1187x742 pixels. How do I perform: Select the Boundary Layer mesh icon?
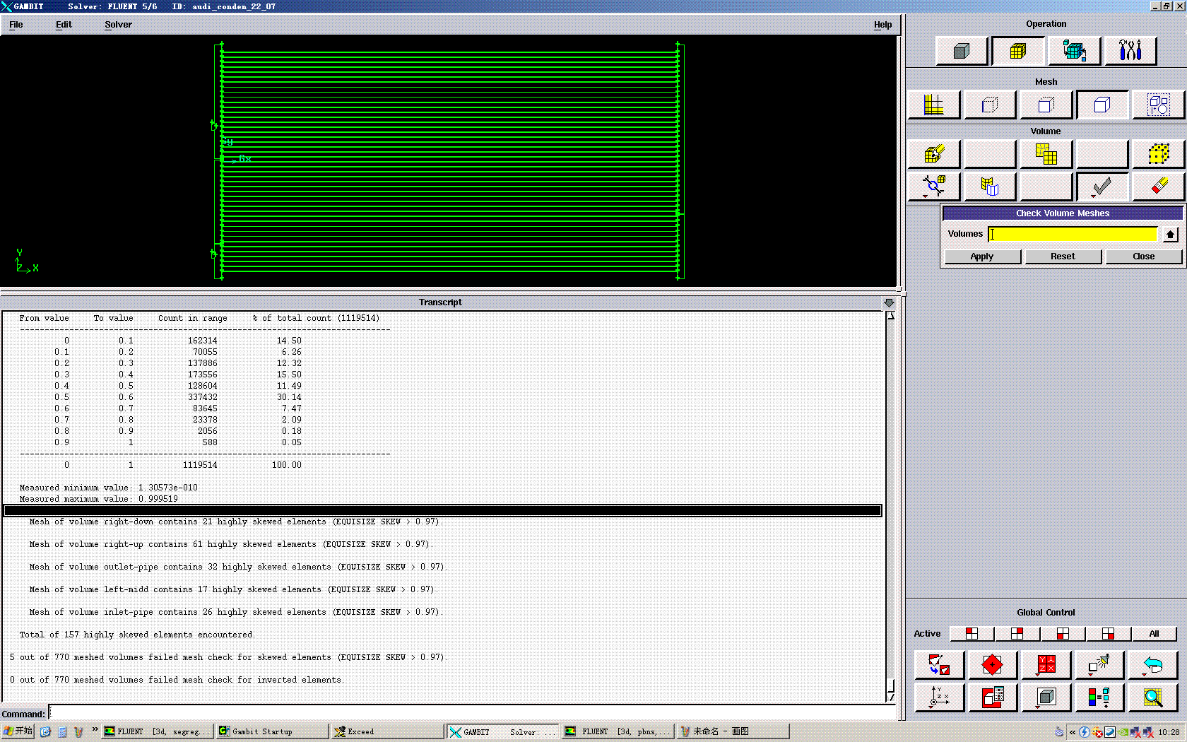933,105
